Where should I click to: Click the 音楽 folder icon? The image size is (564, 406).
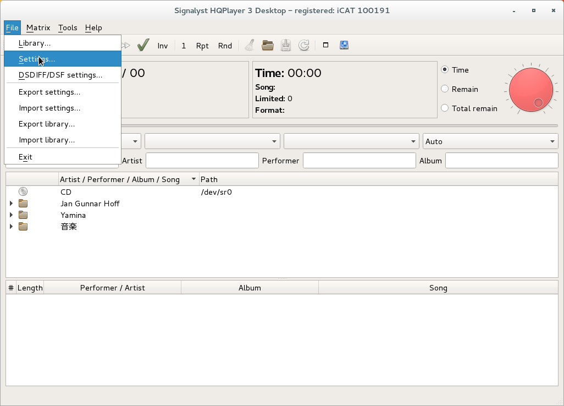pyautogui.click(x=23, y=227)
